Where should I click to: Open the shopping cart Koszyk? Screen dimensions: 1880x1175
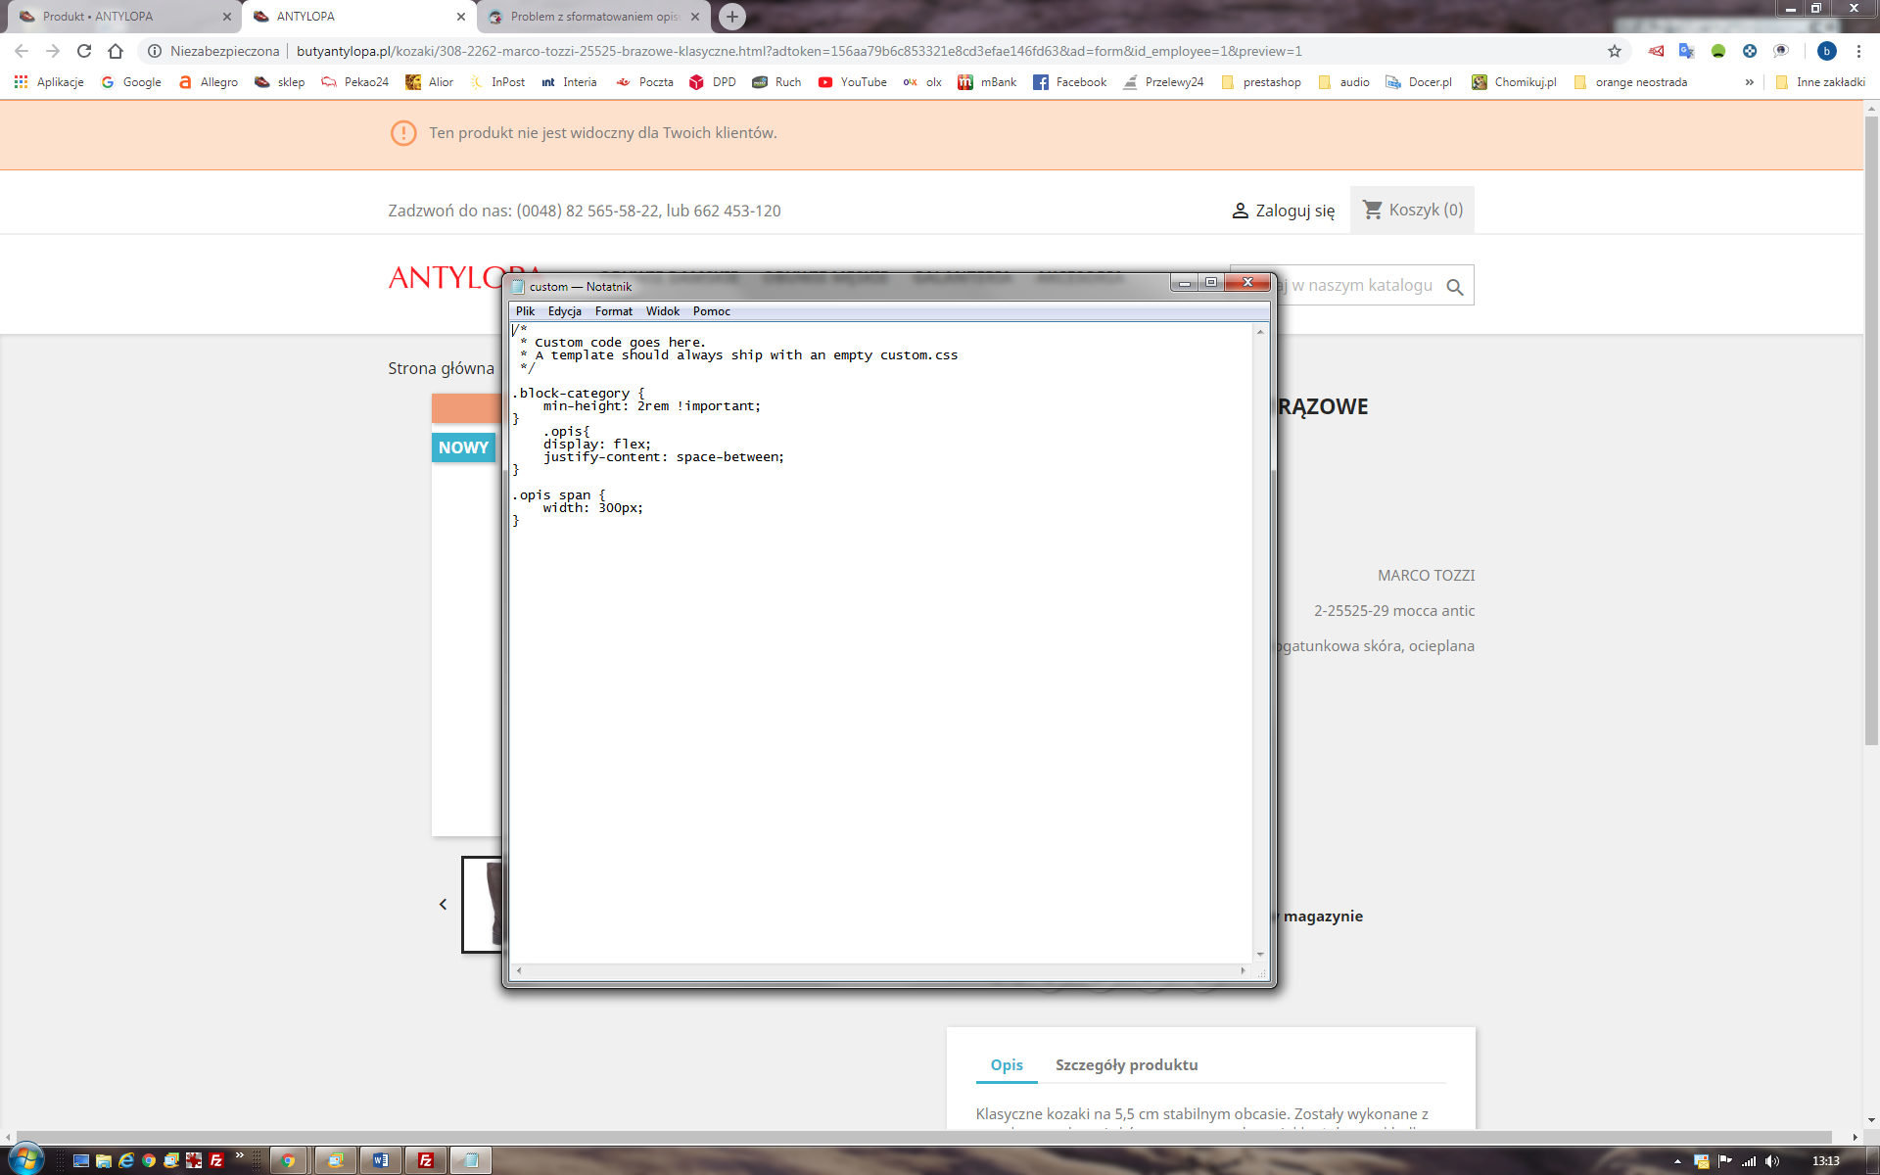[1412, 210]
